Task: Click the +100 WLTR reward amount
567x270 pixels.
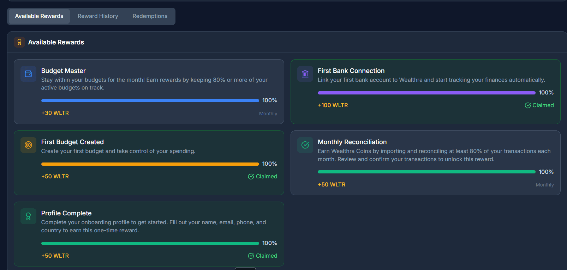Action: pos(333,105)
